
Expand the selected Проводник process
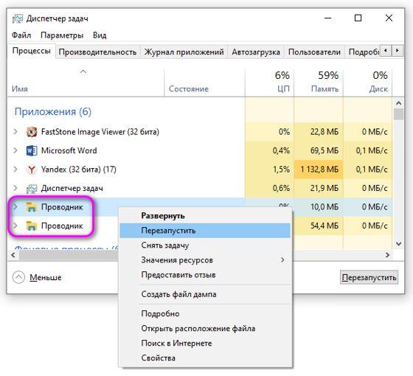[15, 207]
